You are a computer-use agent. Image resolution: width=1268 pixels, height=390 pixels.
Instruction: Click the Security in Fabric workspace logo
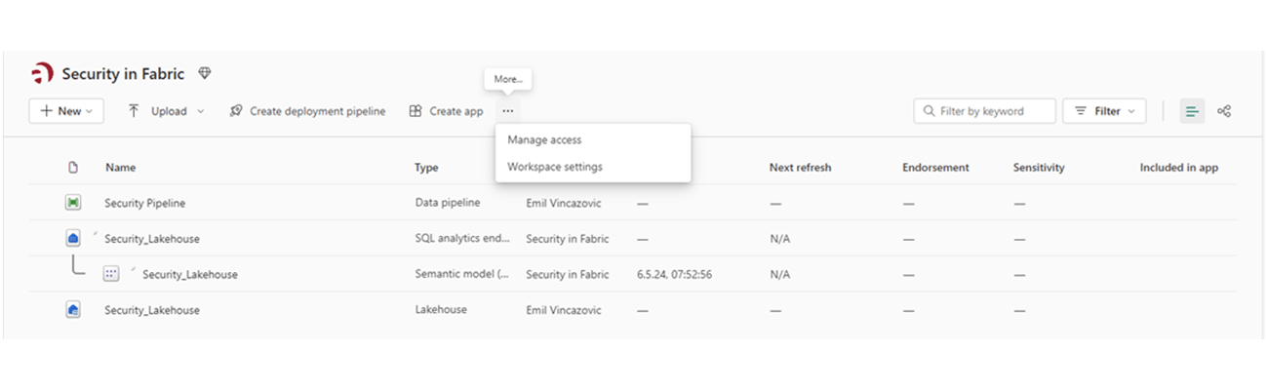click(43, 74)
